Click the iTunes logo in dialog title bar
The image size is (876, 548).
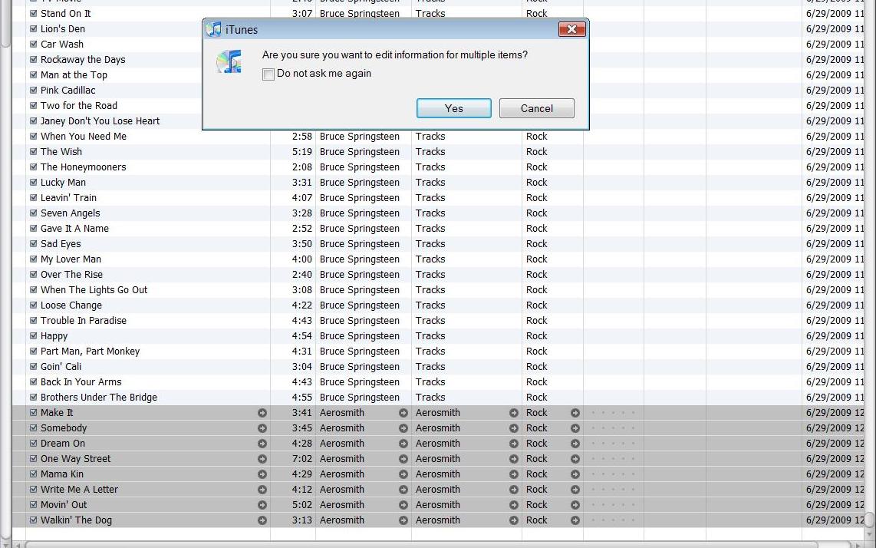click(213, 29)
